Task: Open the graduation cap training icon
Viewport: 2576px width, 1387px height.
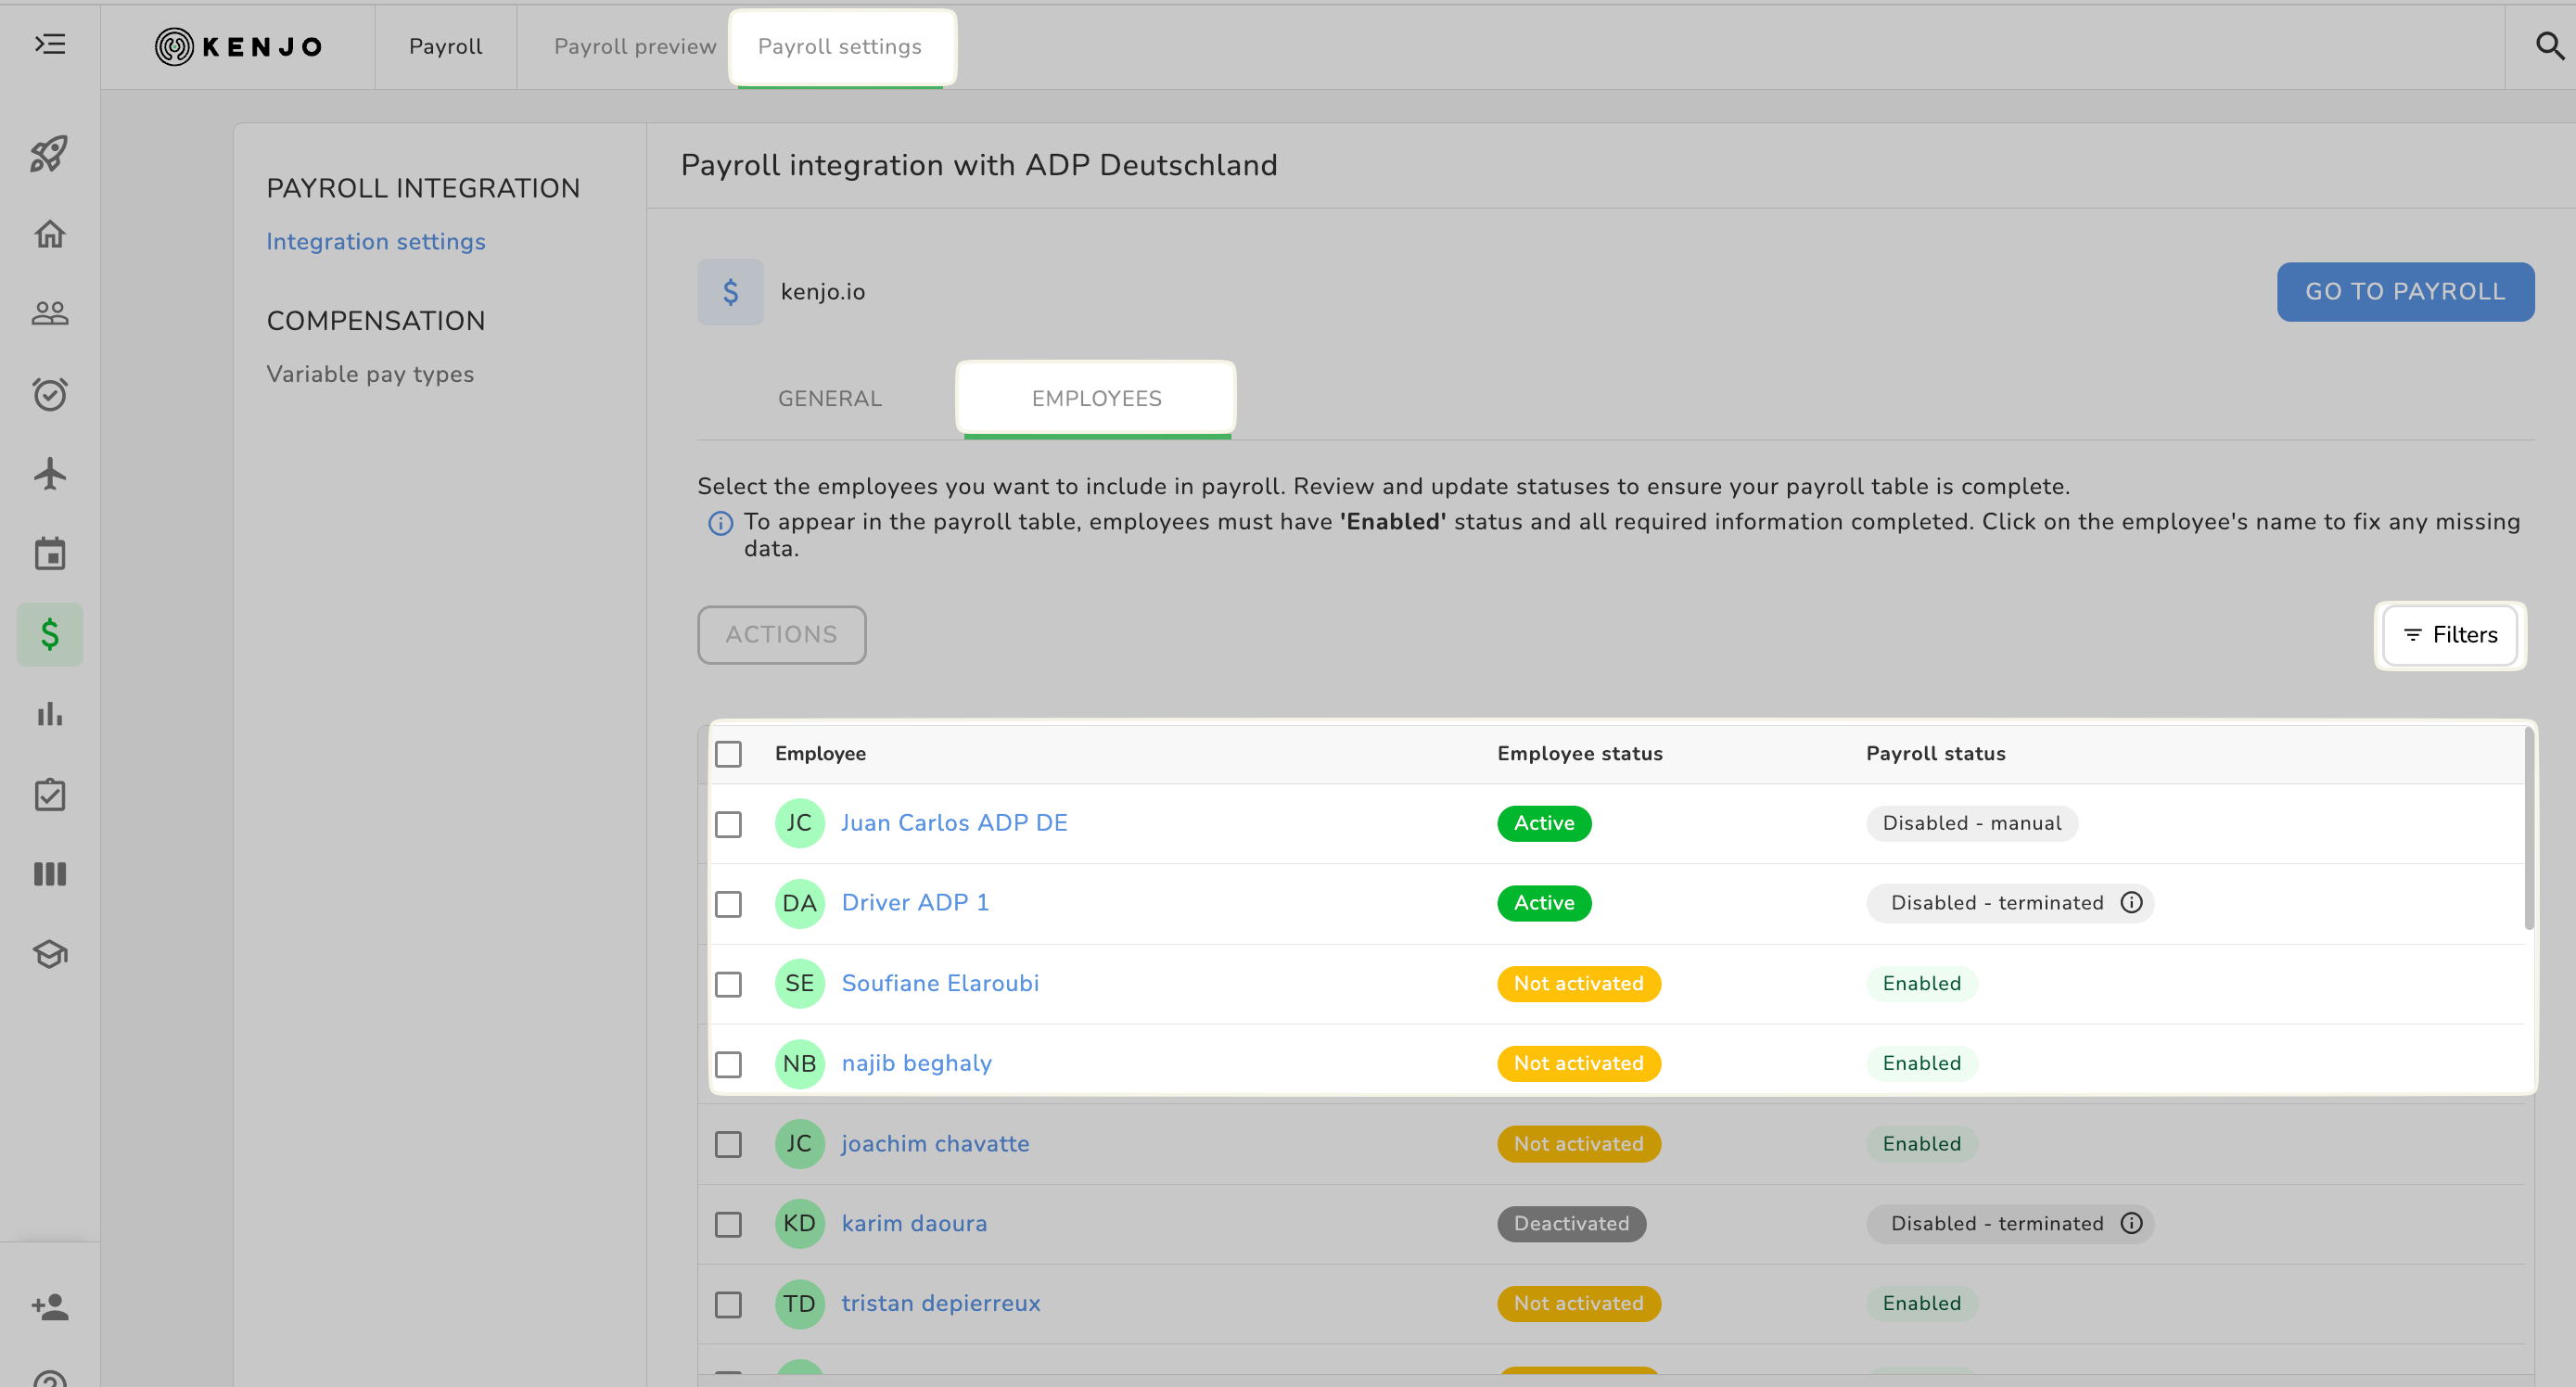Action: [x=49, y=954]
